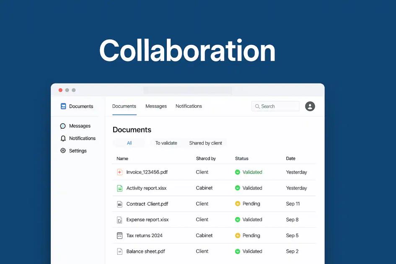The height and width of the screenshot is (264, 396).
Task: Click the Messages chat bubble icon
Action: click(x=63, y=126)
